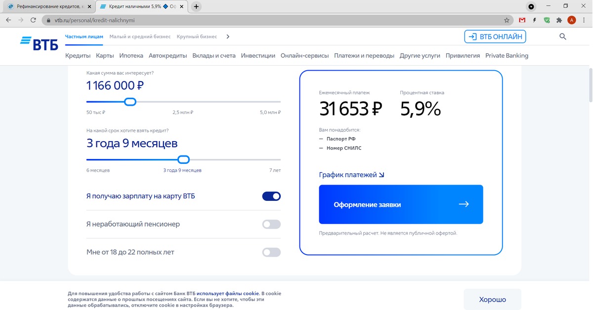The height and width of the screenshot is (310, 593).
Task: Log in via 'ВТБ ОНЛАЙН' button
Action: 495,37
